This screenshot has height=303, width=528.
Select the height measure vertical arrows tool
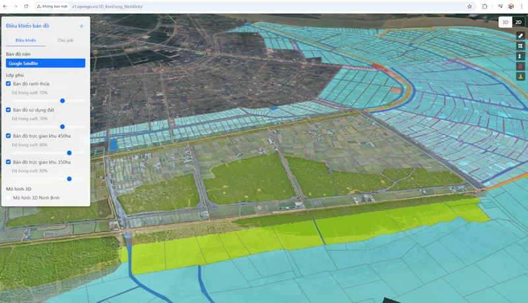(520, 56)
